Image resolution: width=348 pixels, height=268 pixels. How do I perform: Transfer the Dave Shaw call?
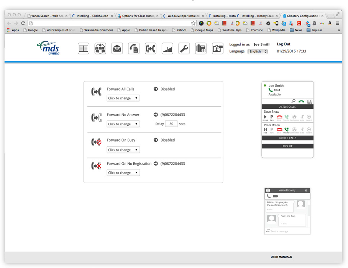coord(287,117)
